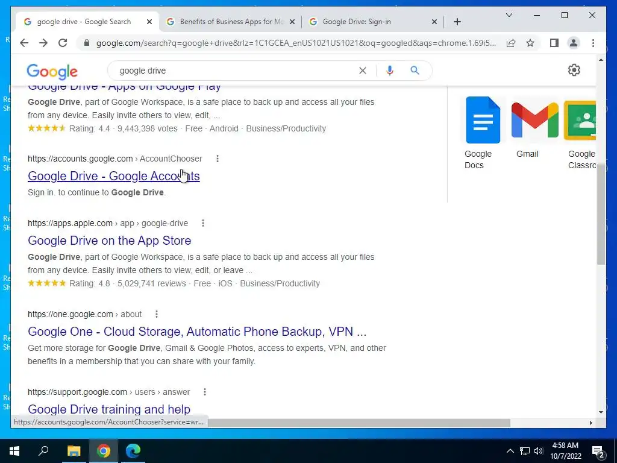
Task: Open Chrome side panel
Action: coord(554,43)
